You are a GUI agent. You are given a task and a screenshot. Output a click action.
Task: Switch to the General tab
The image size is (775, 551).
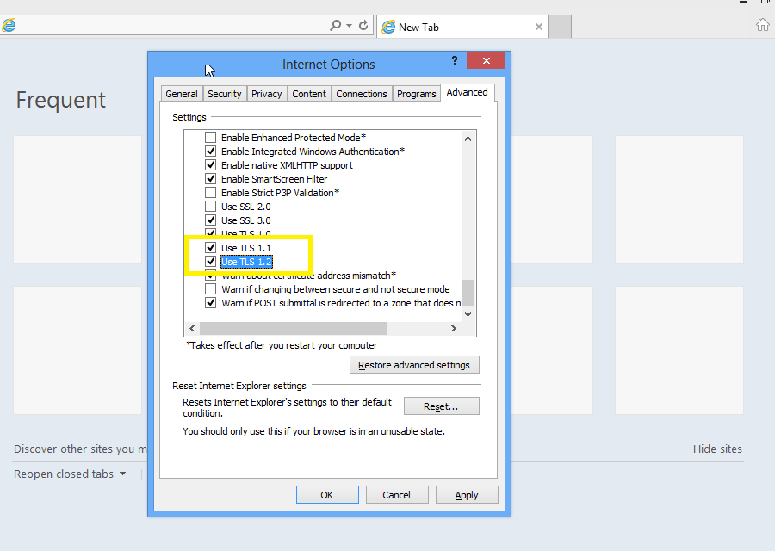182,94
